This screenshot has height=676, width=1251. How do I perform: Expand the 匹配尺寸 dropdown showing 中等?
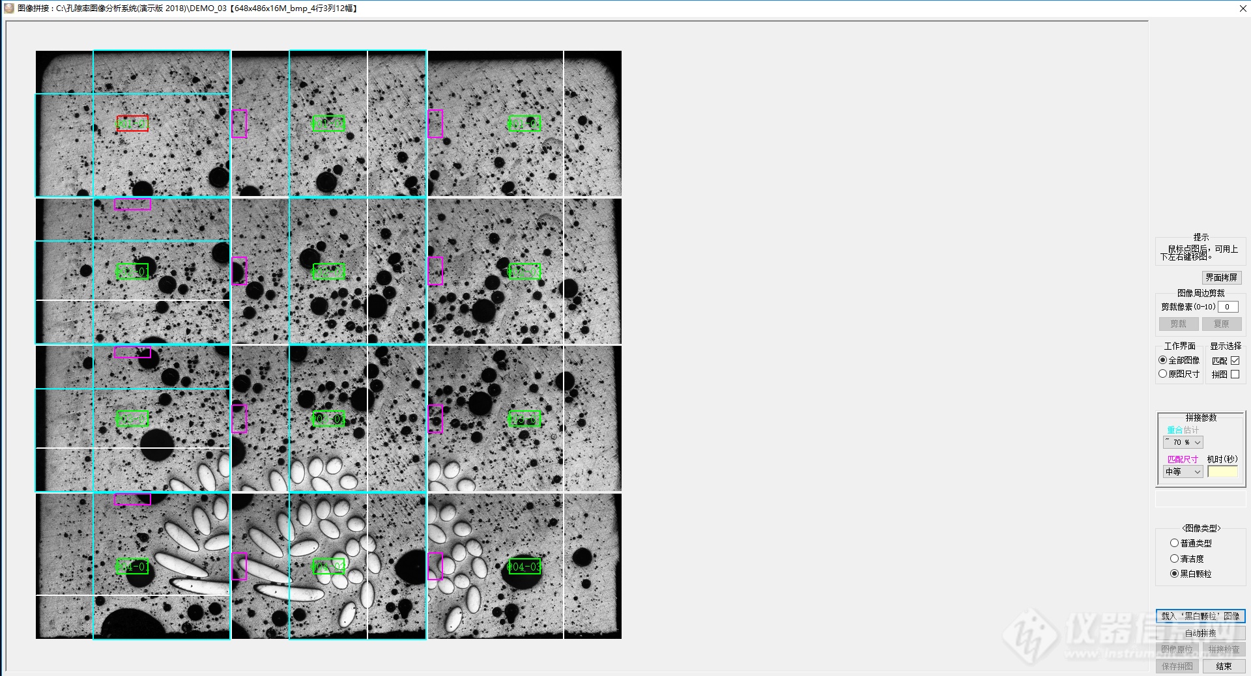[1183, 472]
